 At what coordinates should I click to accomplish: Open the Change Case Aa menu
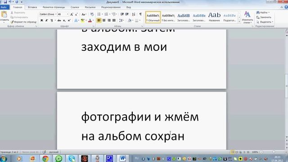pyautogui.click(x=84, y=14)
